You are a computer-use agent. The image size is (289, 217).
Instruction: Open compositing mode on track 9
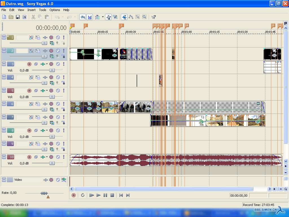[52, 149]
